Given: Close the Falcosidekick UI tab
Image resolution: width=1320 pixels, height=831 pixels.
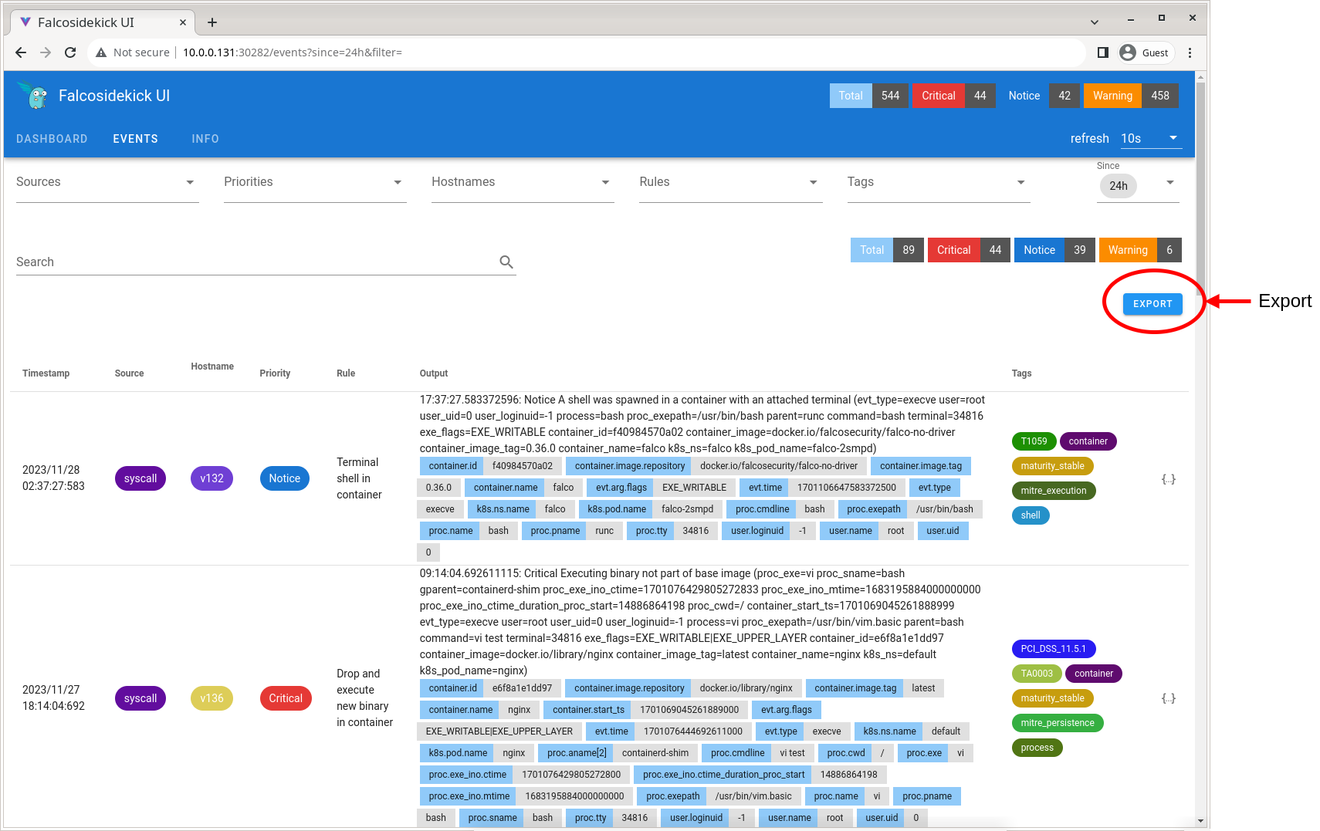Looking at the screenshot, I should click(183, 22).
